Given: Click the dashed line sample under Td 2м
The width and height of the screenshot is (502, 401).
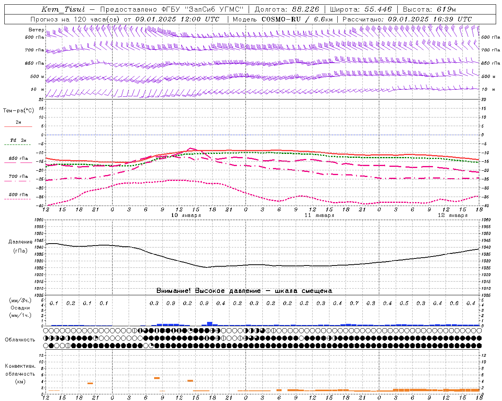Looking at the screenshot, I should point(18,145).
